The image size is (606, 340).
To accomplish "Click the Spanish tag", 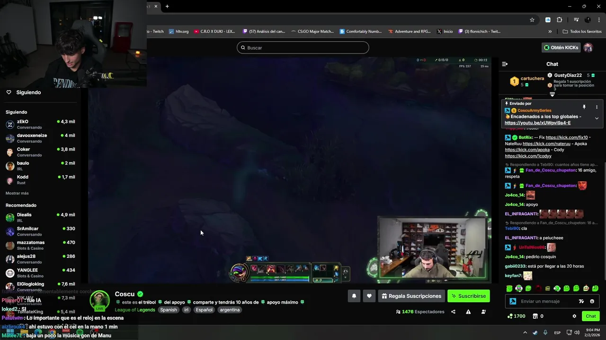I will point(168,310).
